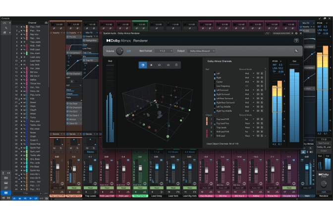Image resolution: width=333 pixels, height=218 pixels.
Task: Click surround panner pad on channel 1
Action: [x=57, y=142]
